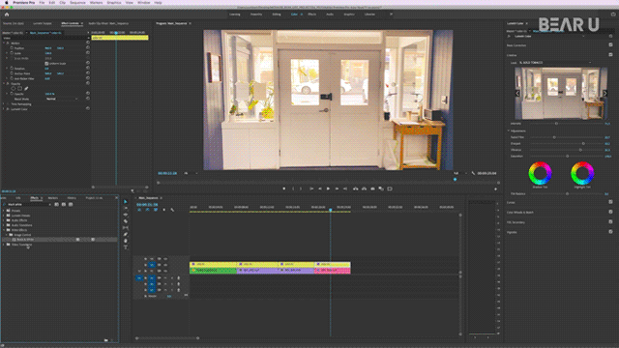Select the Selection tool arrow in timeline toolbar
The height and width of the screenshot is (348, 619).
pos(126,202)
